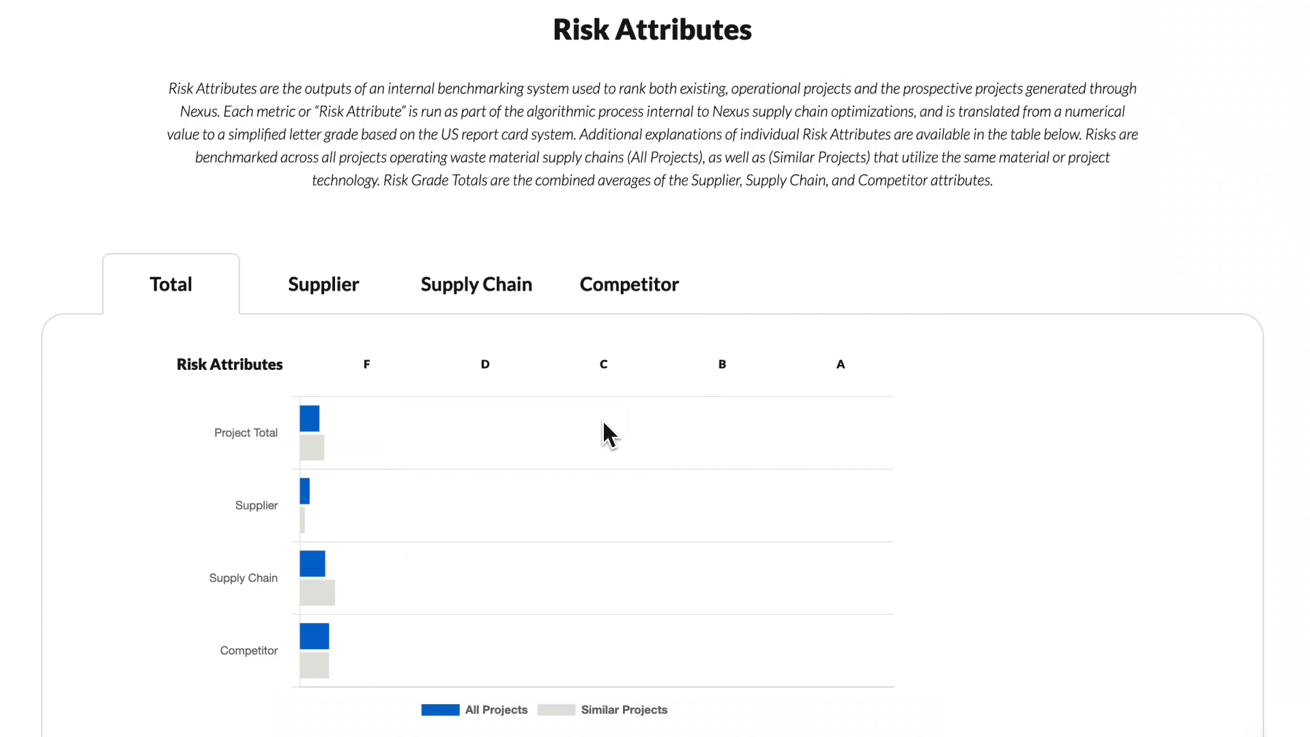Click the grade F column header
The width and height of the screenshot is (1310, 737).
(x=366, y=364)
